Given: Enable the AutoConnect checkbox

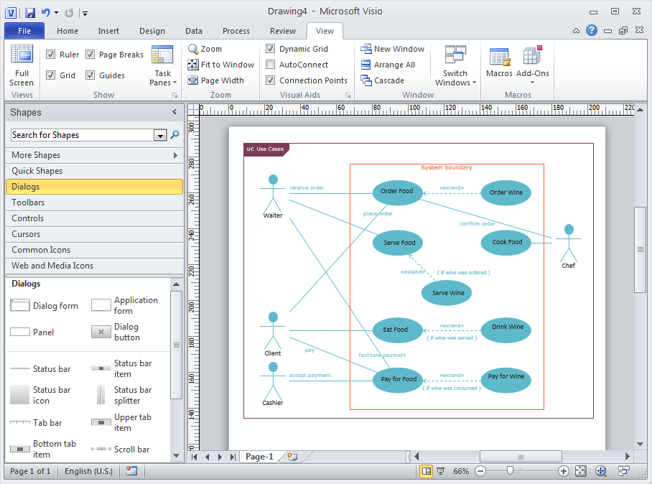Looking at the screenshot, I should tap(271, 65).
